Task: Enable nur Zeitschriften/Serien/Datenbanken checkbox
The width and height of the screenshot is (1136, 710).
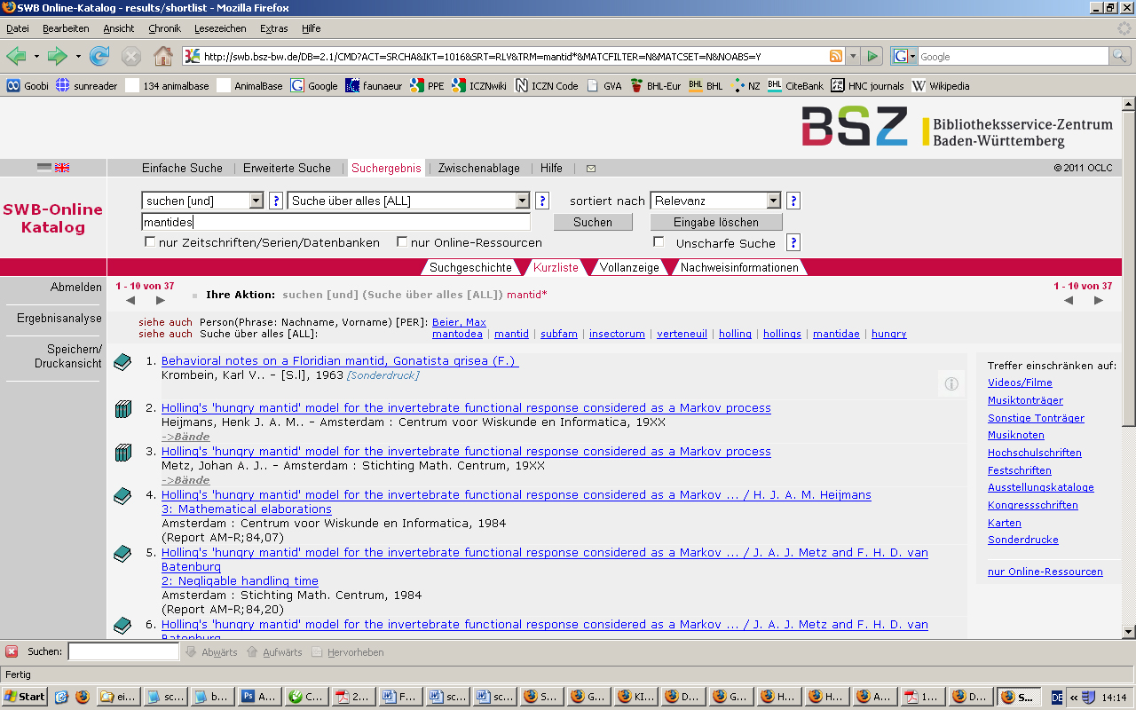Action: (x=150, y=241)
